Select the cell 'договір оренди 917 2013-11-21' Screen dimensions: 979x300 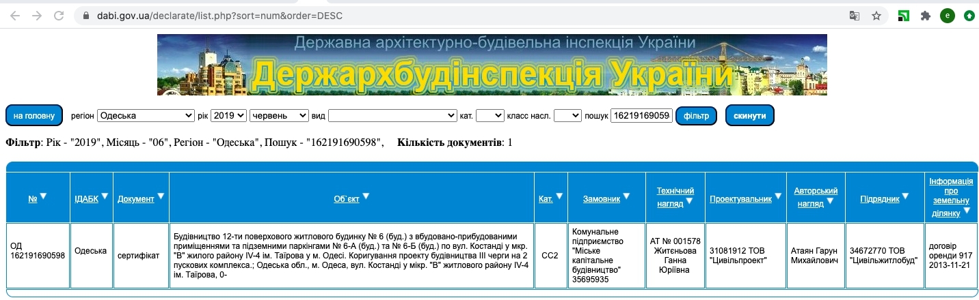coord(951,256)
